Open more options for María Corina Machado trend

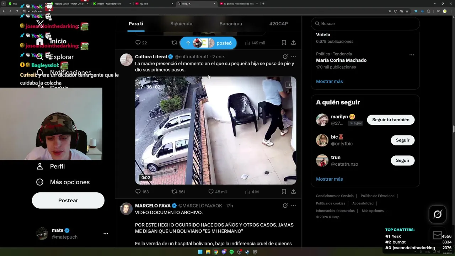[412, 55]
